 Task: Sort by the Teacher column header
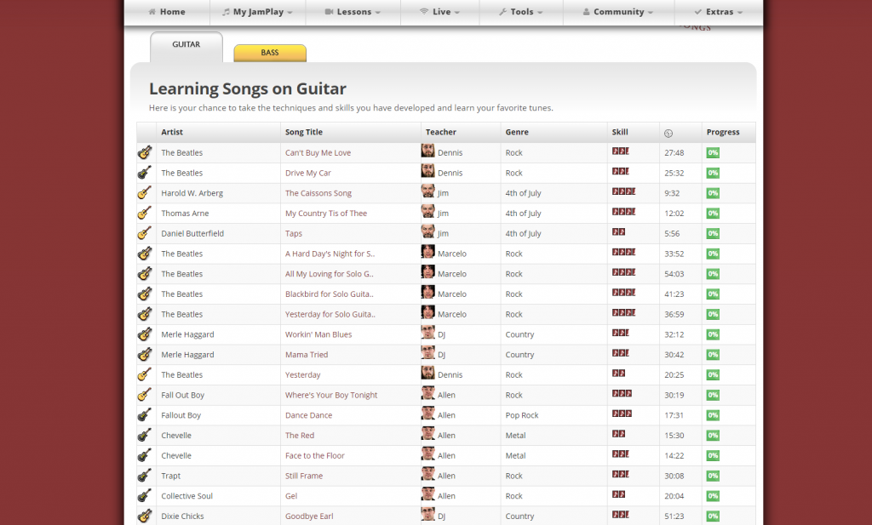tap(440, 132)
